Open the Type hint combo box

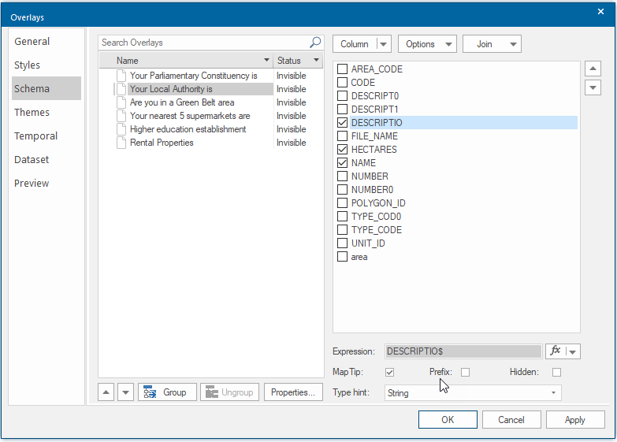(x=473, y=393)
